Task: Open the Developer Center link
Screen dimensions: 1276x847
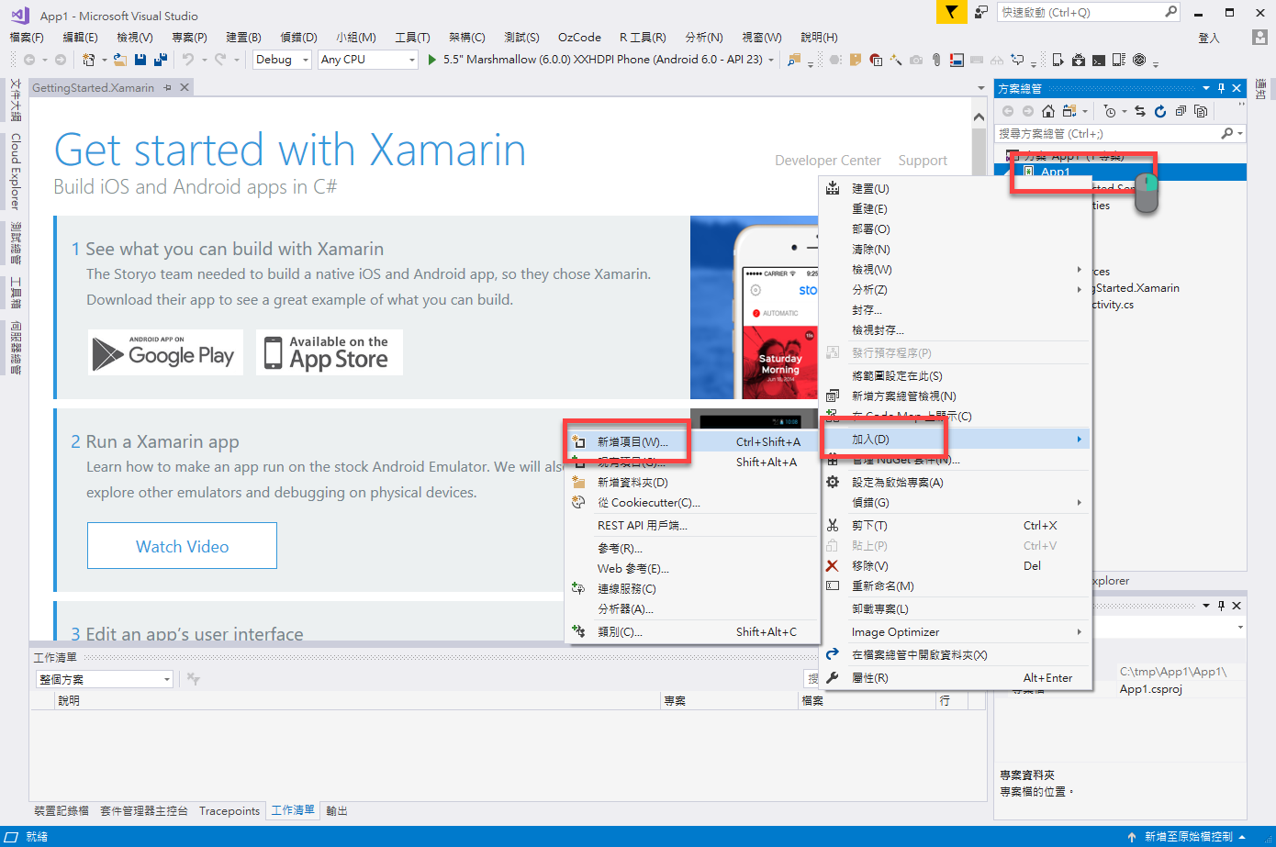Action: click(x=827, y=161)
